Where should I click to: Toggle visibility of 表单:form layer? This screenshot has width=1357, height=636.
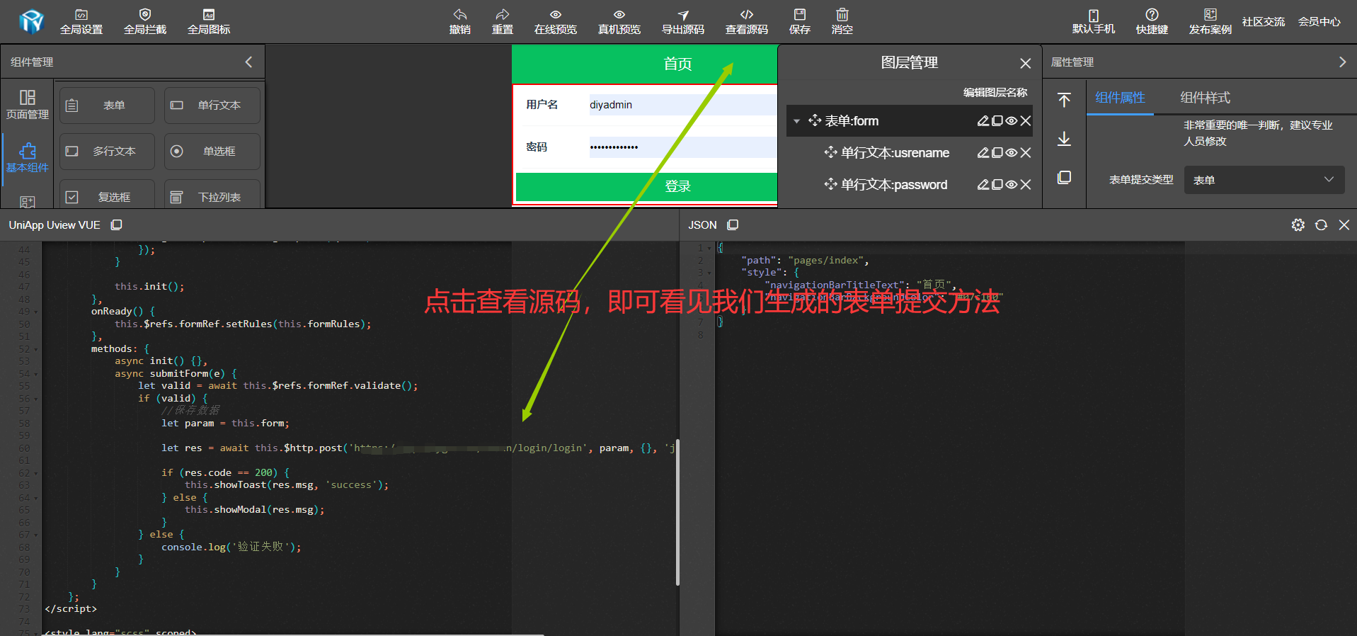pyautogui.click(x=1012, y=121)
